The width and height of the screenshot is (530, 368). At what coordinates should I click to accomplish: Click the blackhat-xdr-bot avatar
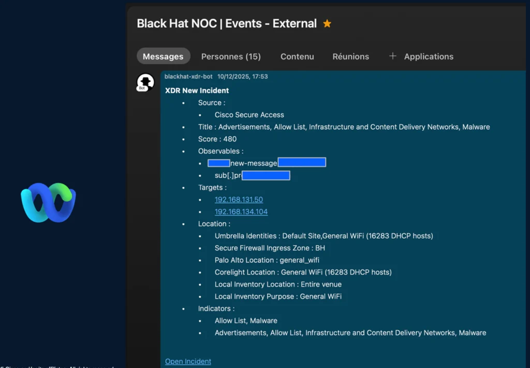pos(145,82)
